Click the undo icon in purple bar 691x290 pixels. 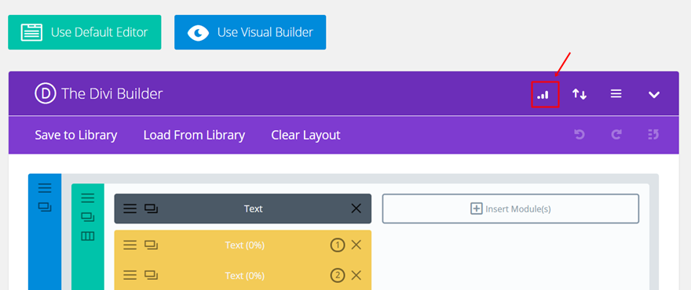(x=579, y=135)
